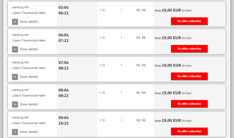Expand details chevron for 07:04 departure
Viewport: 234px width, 138px height.
15,77
